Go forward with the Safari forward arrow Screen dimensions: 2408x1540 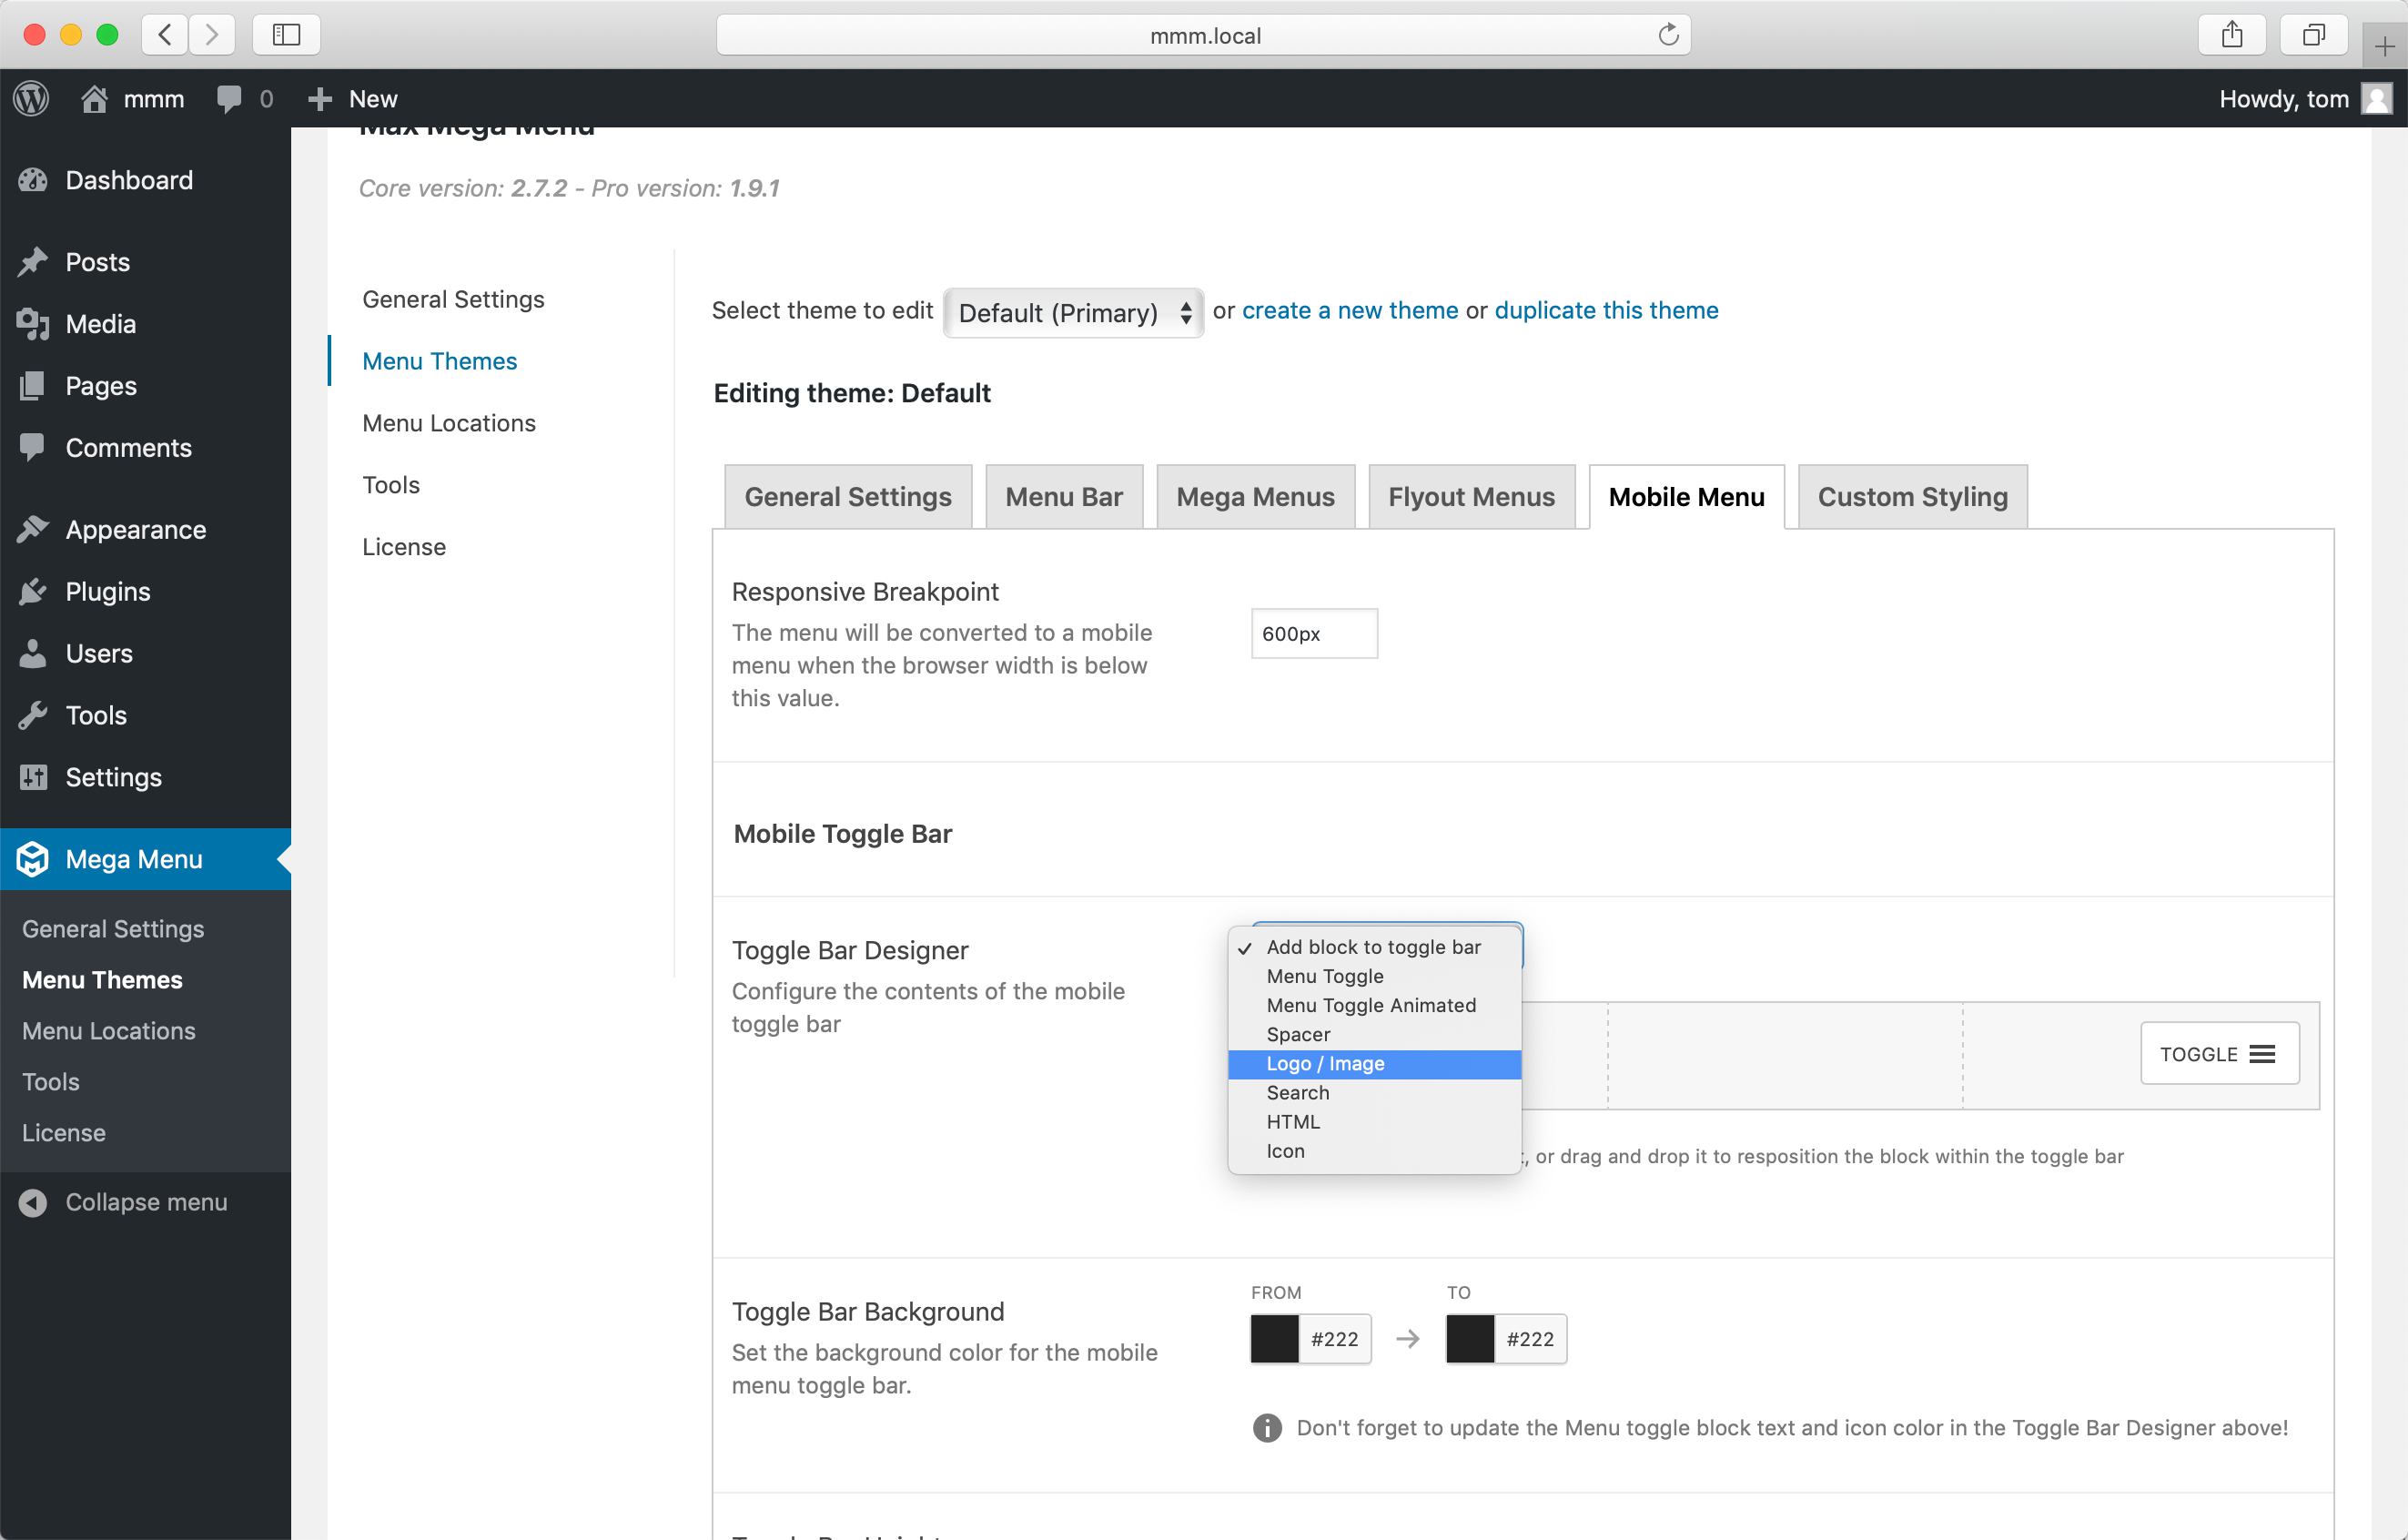point(211,35)
